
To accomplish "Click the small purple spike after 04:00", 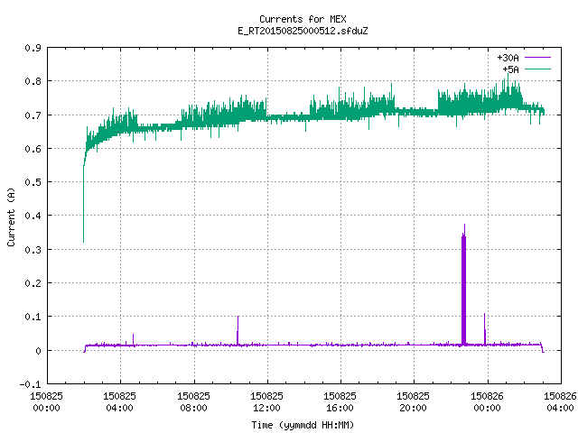I will click(133, 339).
